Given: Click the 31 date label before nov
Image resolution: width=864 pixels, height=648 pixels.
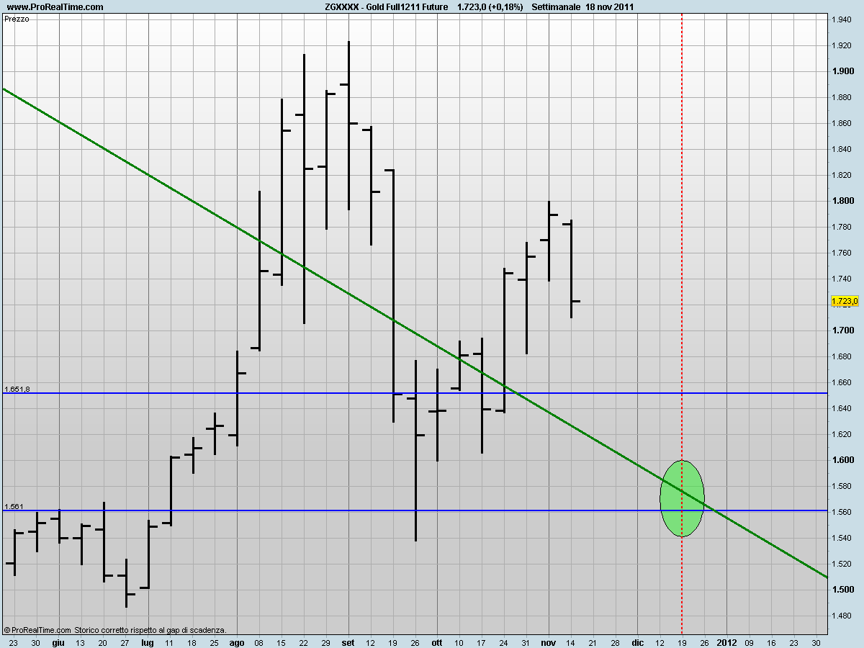Looking at the screenshot, I should [526, 642].
